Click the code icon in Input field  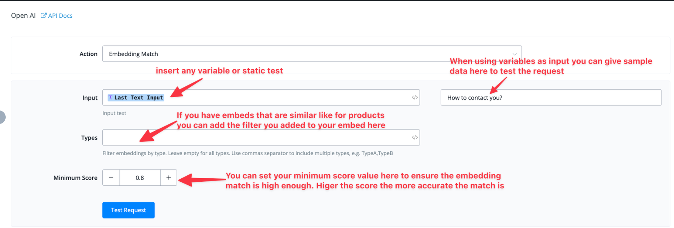(x=414, y=97)
